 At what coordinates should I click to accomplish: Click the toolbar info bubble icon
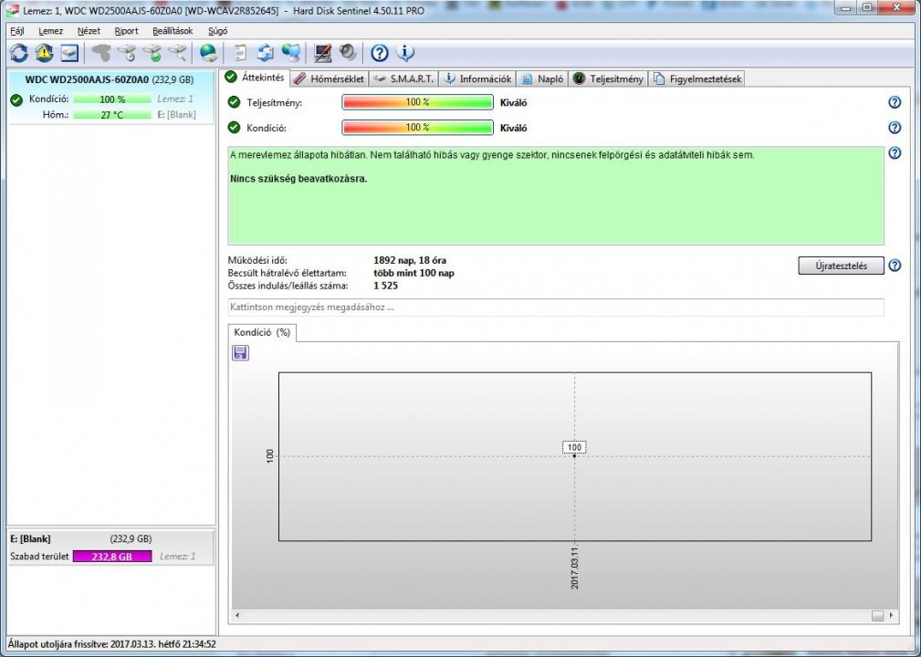[405, 54]
